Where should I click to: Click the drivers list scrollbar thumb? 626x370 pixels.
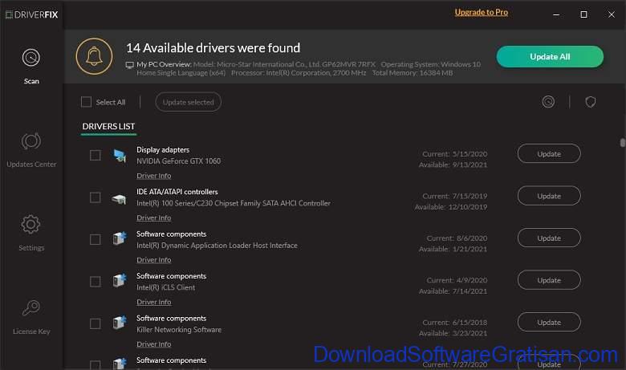623,143
